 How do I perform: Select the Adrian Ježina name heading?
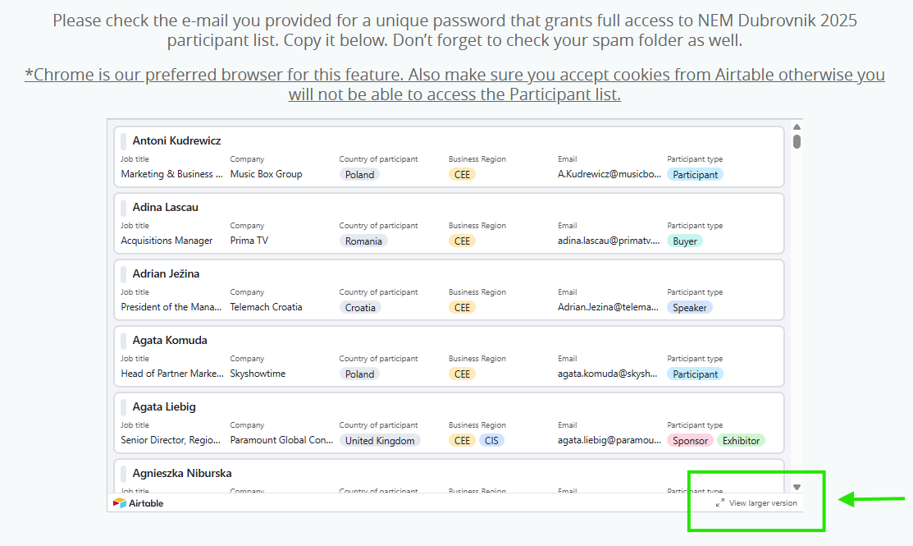pos(166,273)
